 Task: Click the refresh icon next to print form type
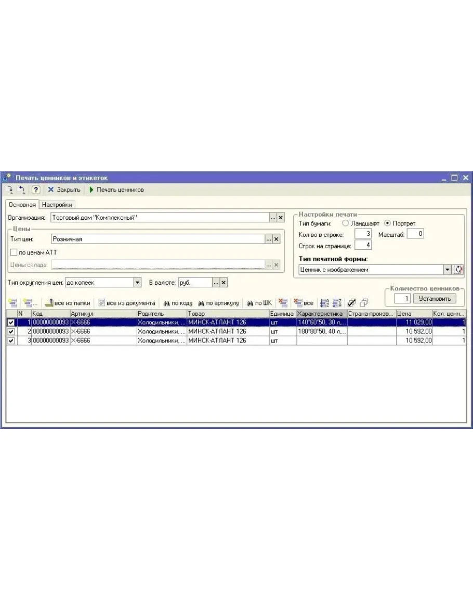click(459, 270)
